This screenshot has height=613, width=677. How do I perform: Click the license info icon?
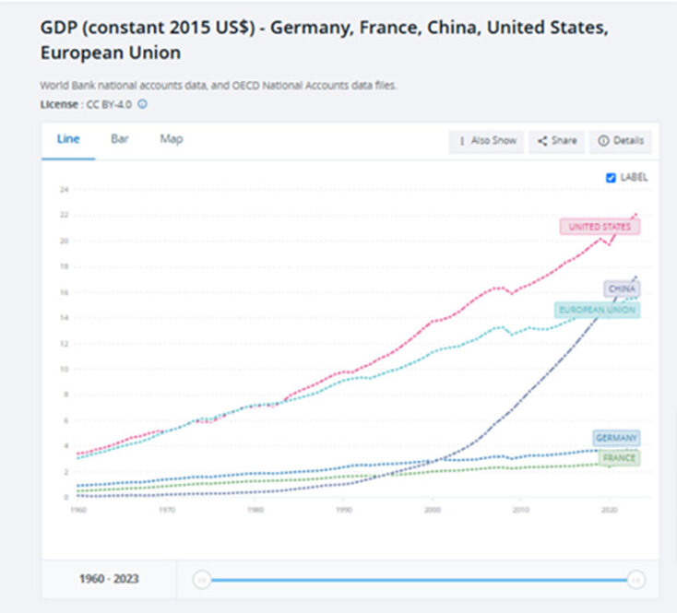coord(142,104)
